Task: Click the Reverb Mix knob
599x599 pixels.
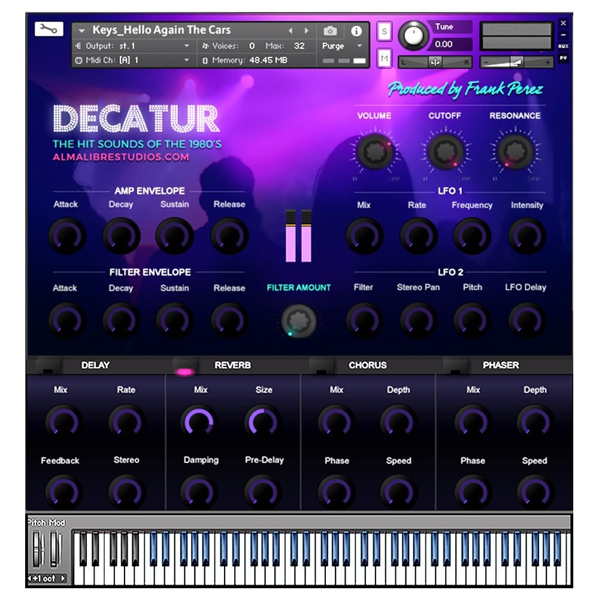Action: point(199,422)
